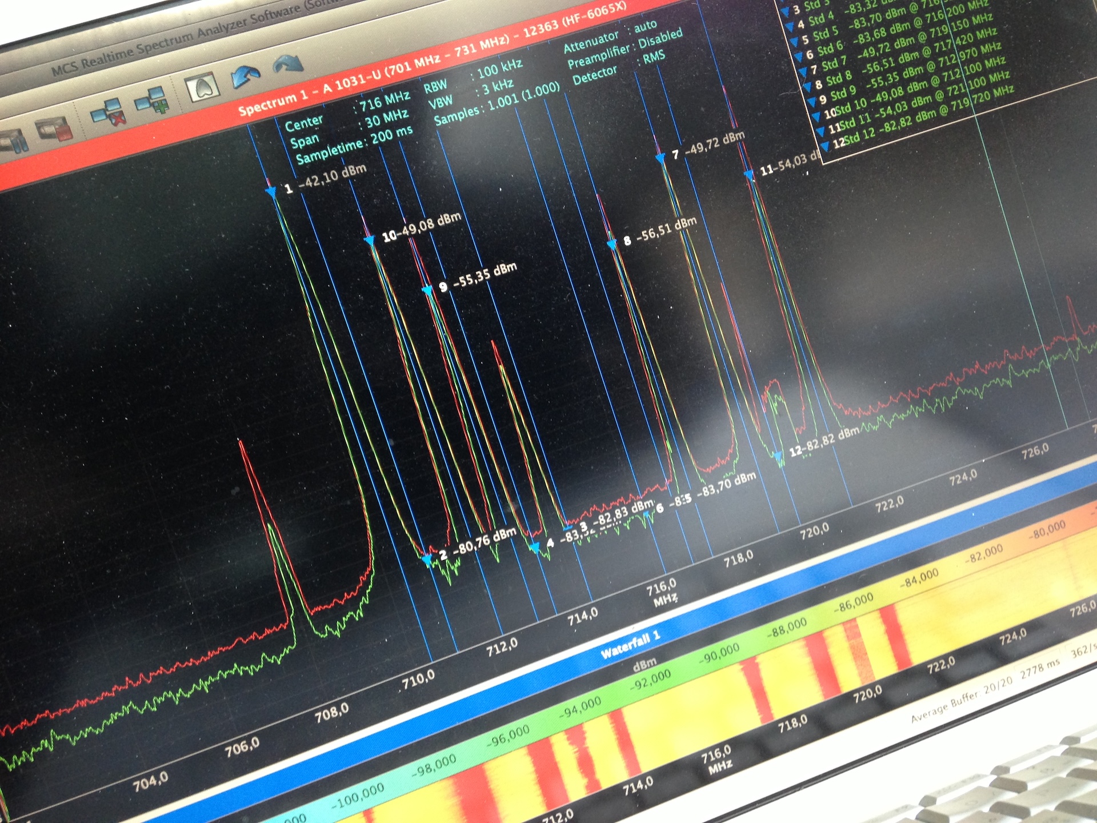The height and width of the screenshot is (823, 1097).
Task: Click the 722,0 spectrum axis label
Action: click(x=890, y=504)
